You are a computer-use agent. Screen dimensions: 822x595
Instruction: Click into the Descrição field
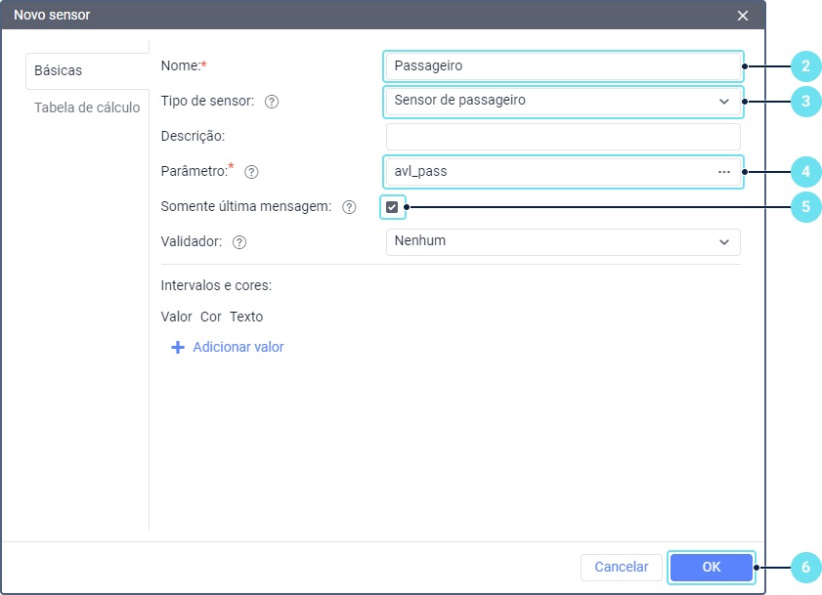(563, 136)
